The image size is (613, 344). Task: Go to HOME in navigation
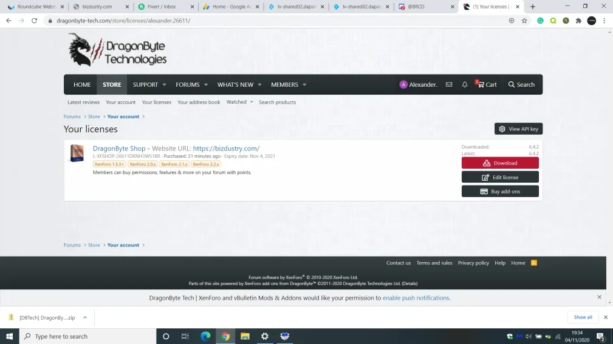[x=82, y=84]
